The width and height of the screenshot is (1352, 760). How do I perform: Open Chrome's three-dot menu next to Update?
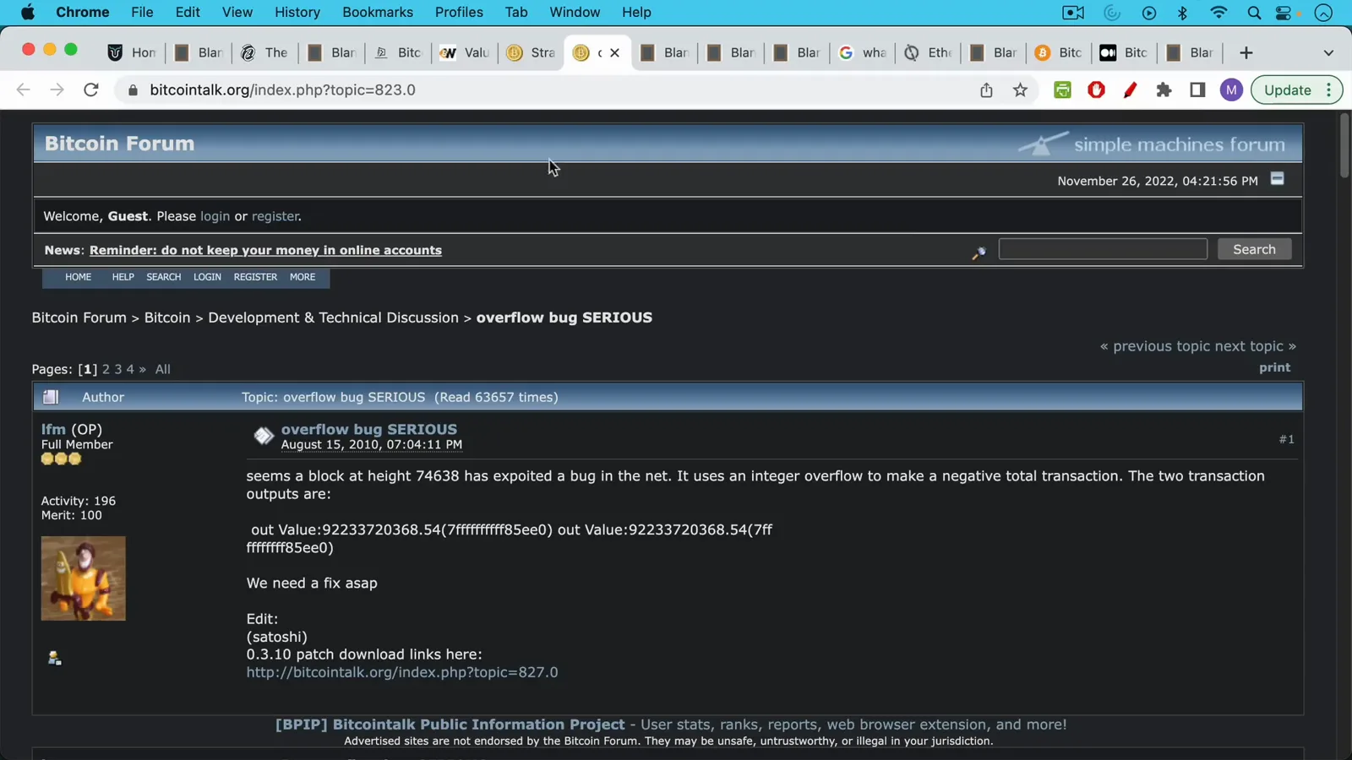[x=1329, y=90]
